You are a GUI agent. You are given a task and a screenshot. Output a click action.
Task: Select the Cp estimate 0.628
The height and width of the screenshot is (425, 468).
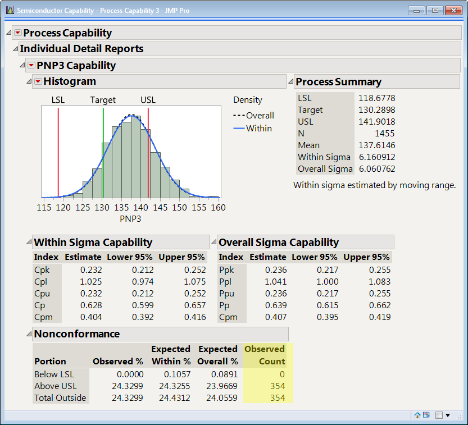click(91, 305)
